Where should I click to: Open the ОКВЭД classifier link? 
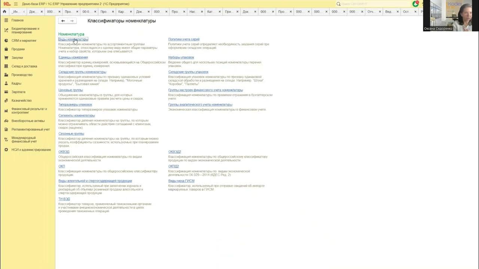[x=64, y=152]
